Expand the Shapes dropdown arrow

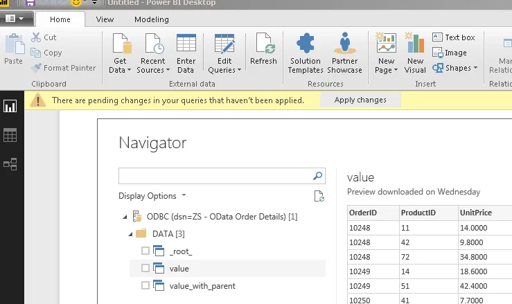coord(475,68)
